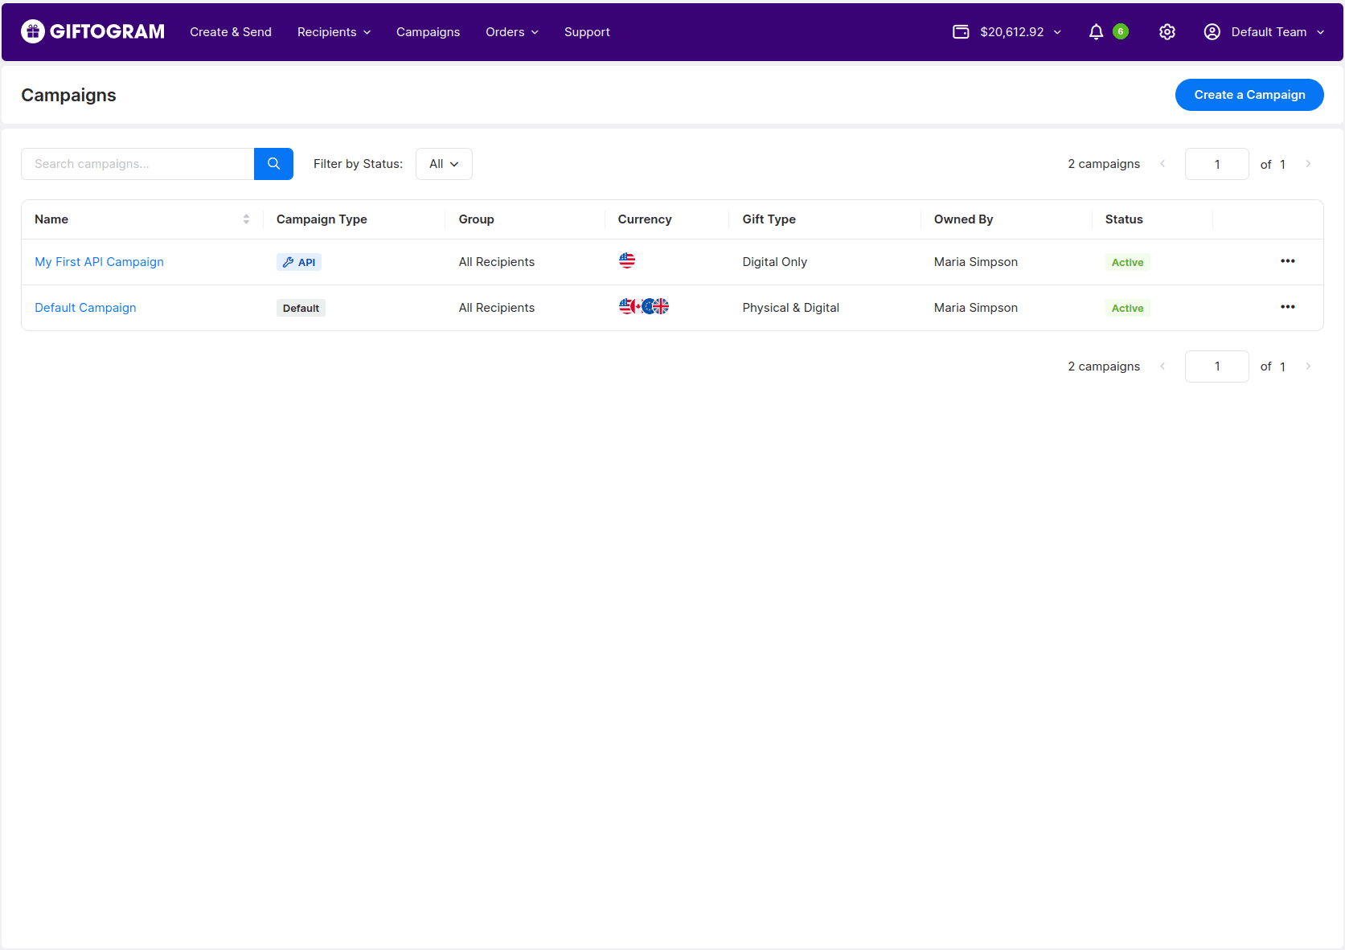Click All Recipients in API campaign row
Viewport: 1345px width, 950px height.
(x=496, y=262)
